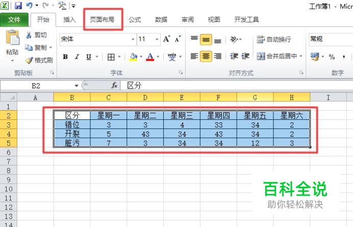Switch to the 视图 tab

coord(214,20)
